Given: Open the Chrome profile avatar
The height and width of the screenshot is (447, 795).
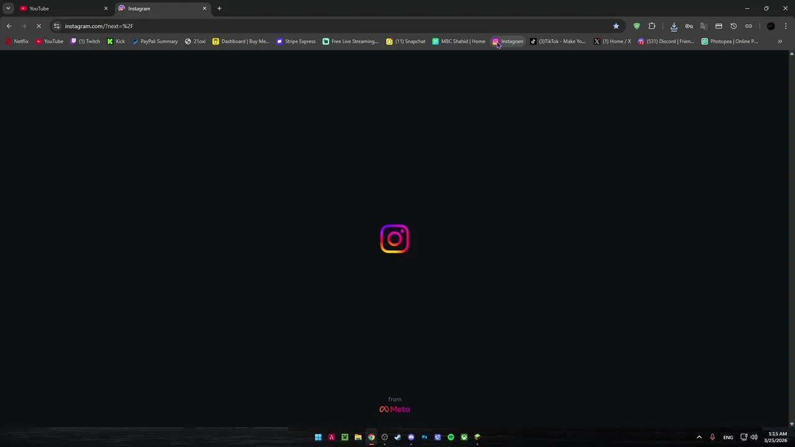Looking at the screenshot, I should click(771, 26).
